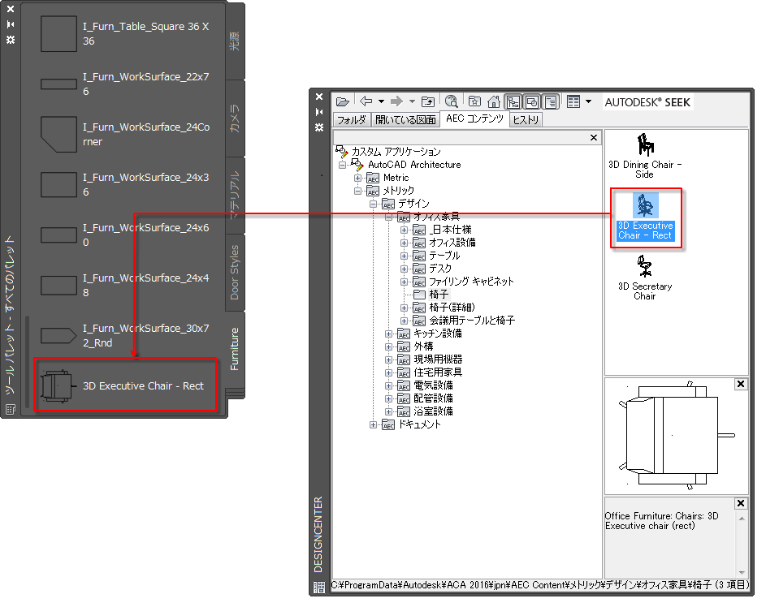766x607 pixels.
Task: Select the 浴室設備 tree item
Action: (433, 411)
